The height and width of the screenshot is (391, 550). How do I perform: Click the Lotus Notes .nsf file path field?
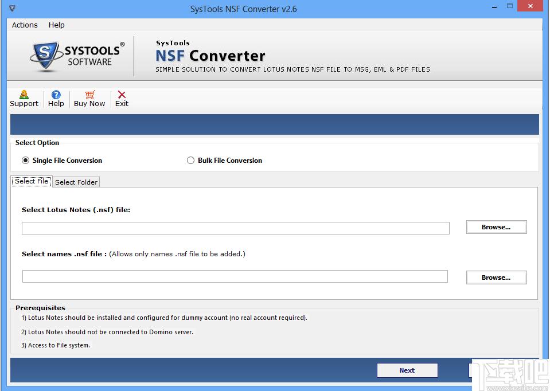[235, 228]
